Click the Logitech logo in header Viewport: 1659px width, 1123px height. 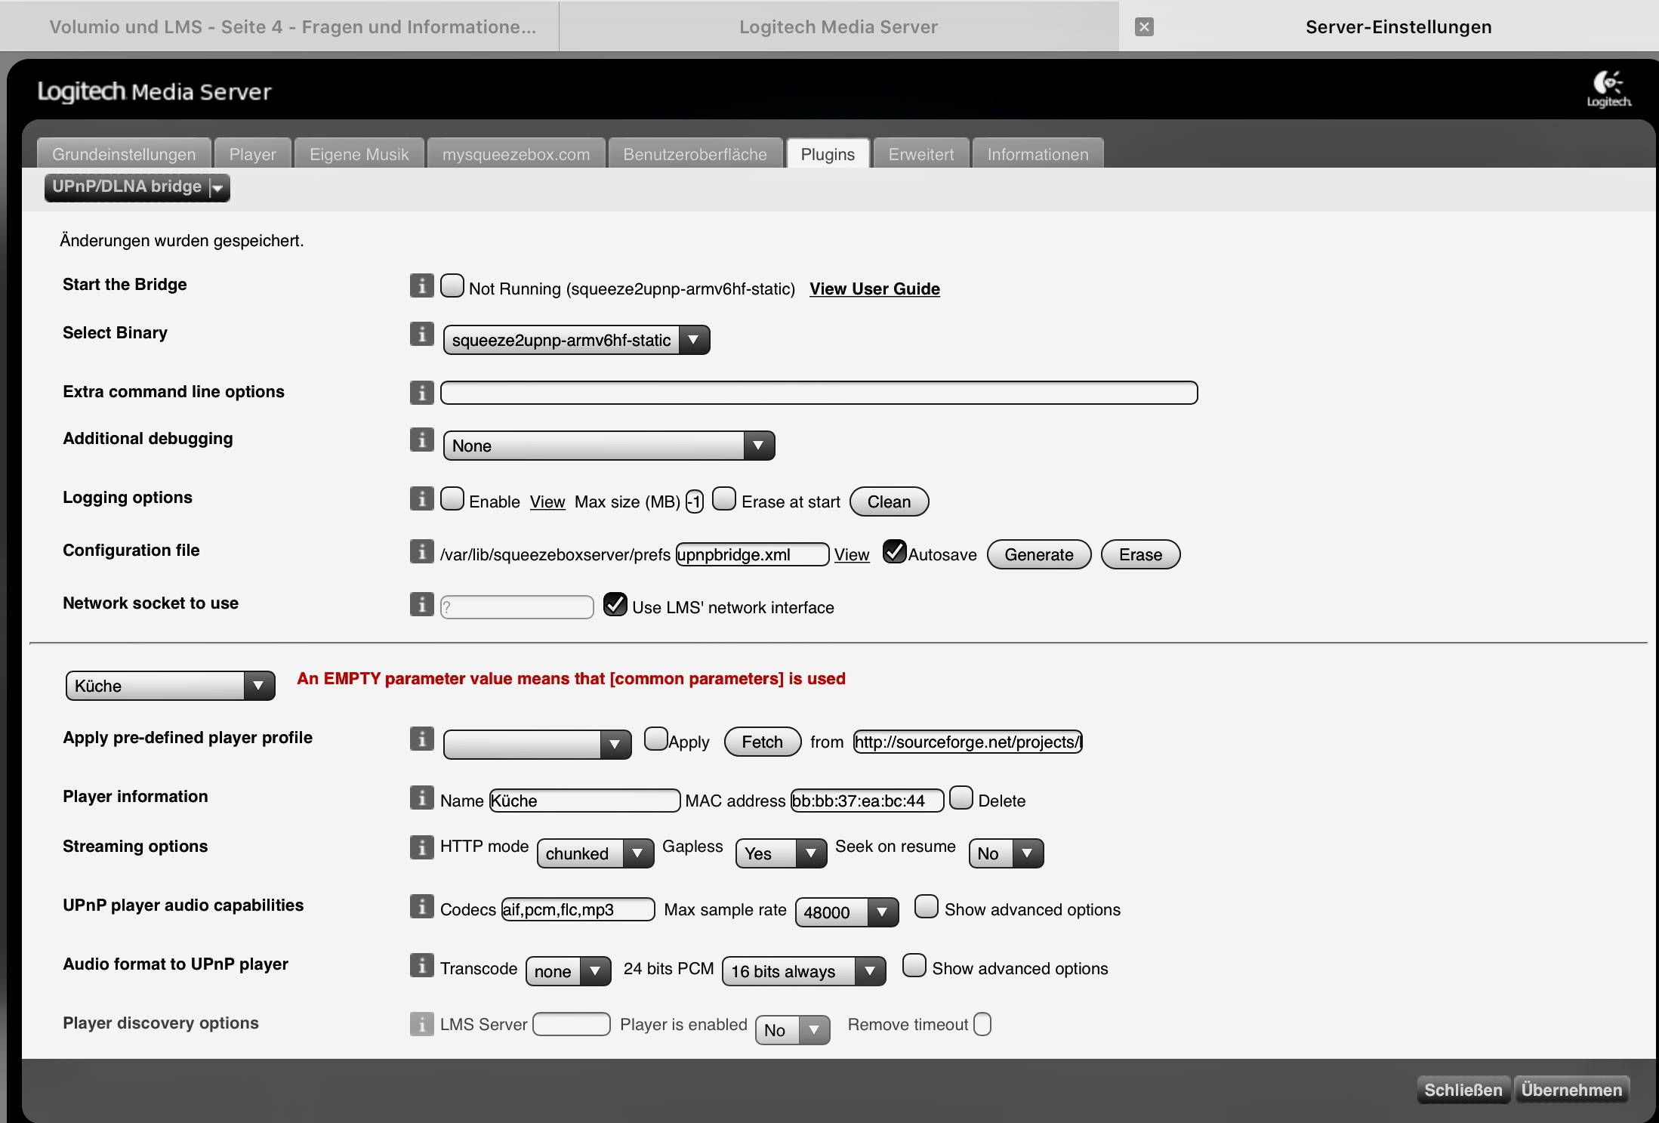pos(1608,90)
